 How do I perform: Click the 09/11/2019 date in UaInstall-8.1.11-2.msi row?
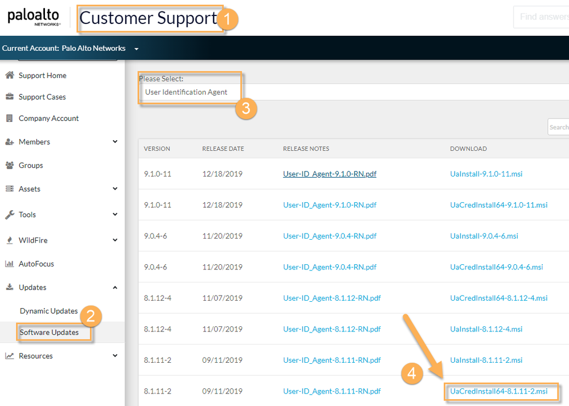222,360
